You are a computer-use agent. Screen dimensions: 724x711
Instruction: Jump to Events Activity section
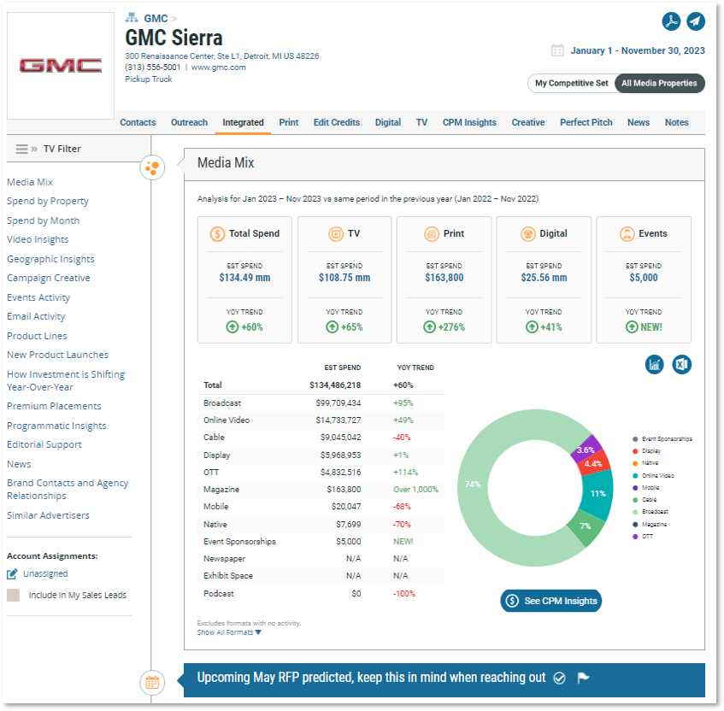[38, 297]
